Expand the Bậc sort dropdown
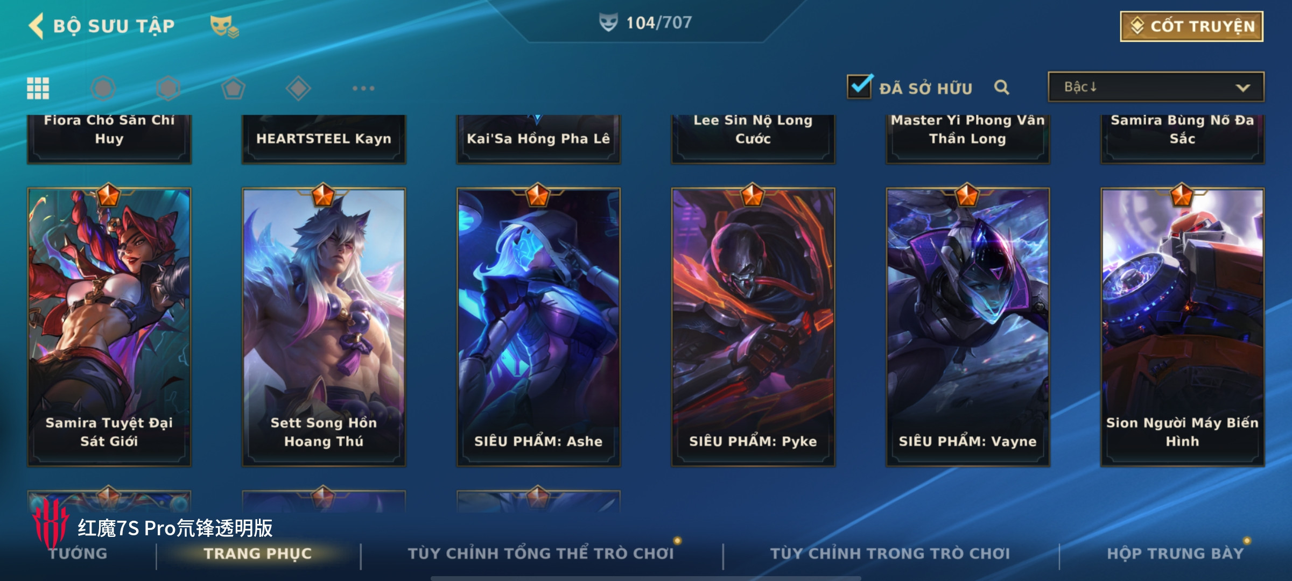This screenshot has width=1292, height=581. coord(1156,87)
